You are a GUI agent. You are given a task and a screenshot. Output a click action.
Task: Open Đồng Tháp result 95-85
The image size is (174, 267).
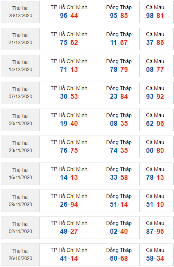click(119, 15)
